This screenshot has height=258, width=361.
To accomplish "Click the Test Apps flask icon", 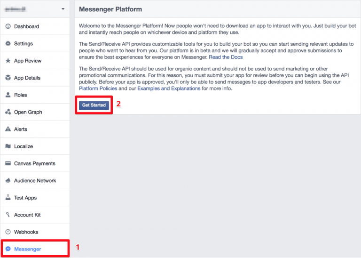I will point(8,198).
